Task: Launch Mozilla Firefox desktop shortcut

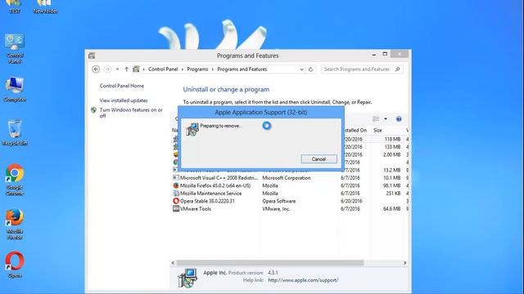Action: 15,224
